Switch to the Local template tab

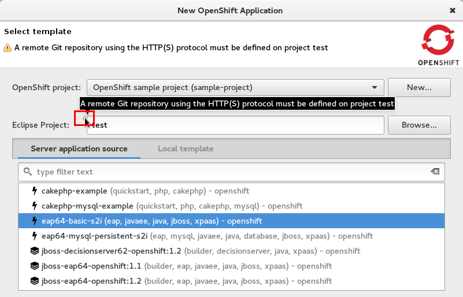coord(186,149)
